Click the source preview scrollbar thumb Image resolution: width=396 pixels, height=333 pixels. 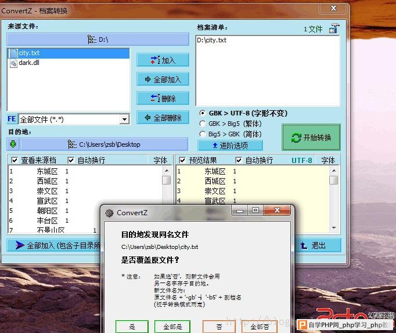pos(167,180)
